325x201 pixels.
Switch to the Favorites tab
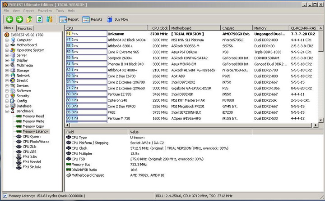[25, 28]
